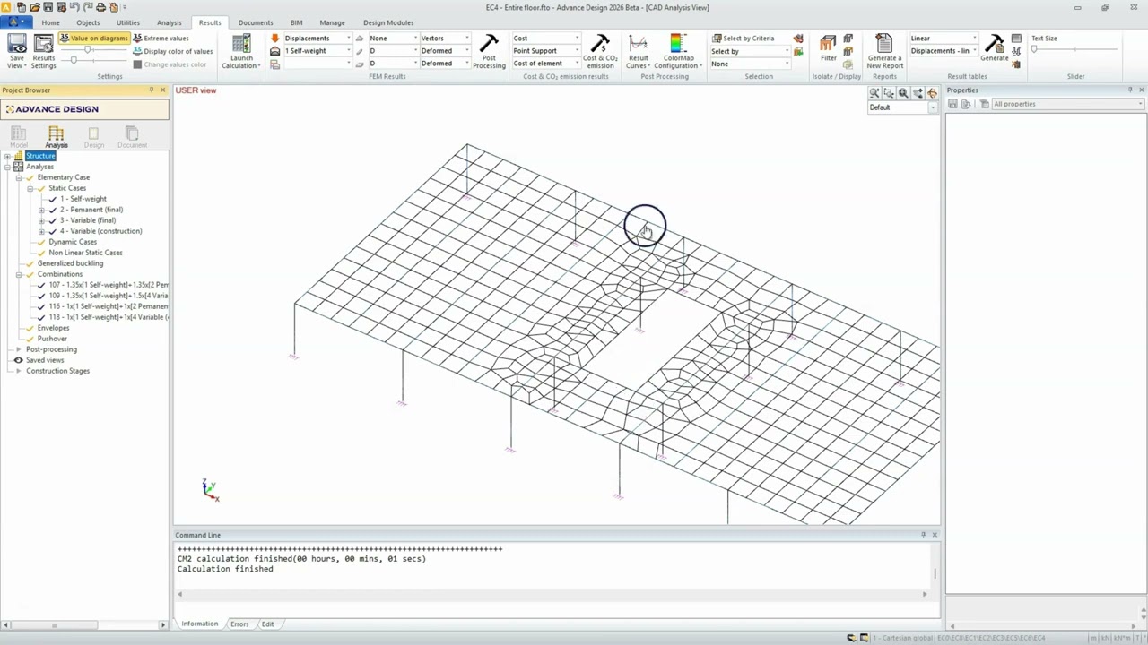The image size is (1148, 645).
Task: Click the open file icon in quick access toolbar
Action: click(x=34, y=7)
